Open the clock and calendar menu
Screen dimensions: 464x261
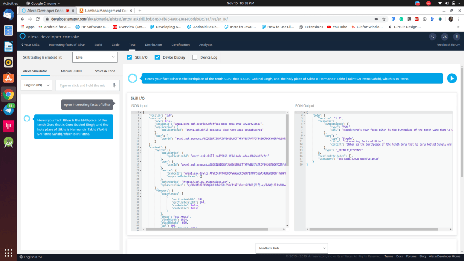(x=240, y=3)
